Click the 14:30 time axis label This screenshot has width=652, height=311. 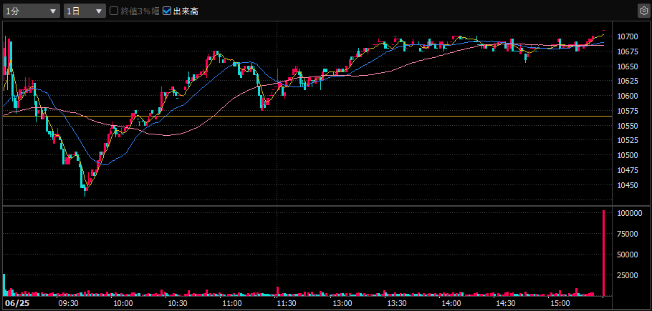pos(505,304)
